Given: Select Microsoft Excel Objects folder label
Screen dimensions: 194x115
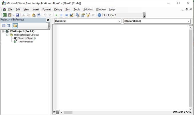Looking at the screenshot, I should (x=26, y=35).
